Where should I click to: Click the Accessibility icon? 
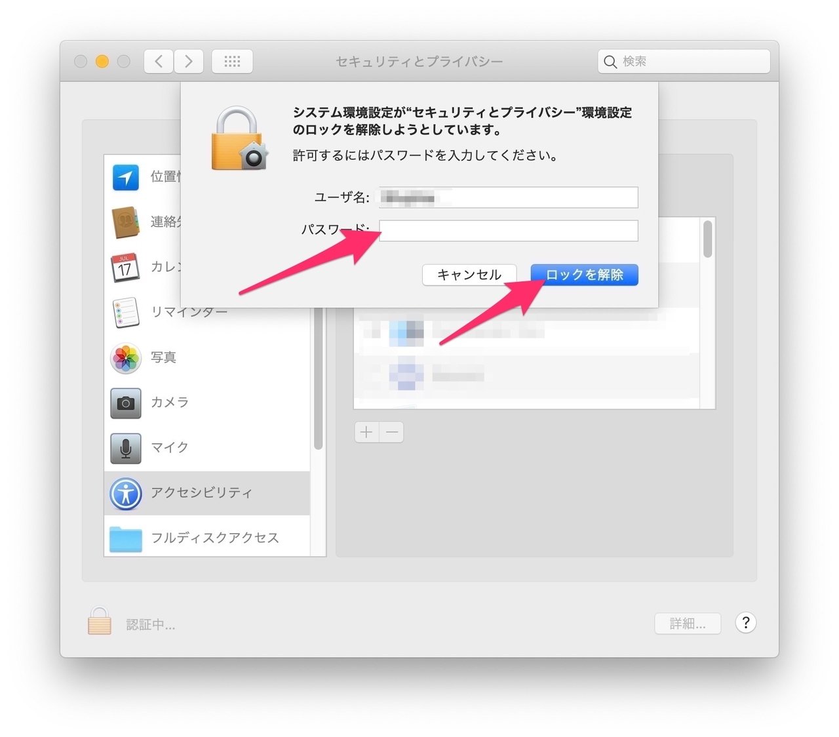click(125, 493)
